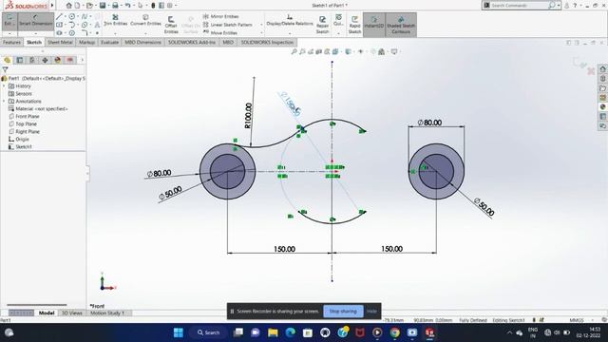Screen dimensions: 608x342
Task: Select Sensors in feature tree
Action: tap(20, 94)
